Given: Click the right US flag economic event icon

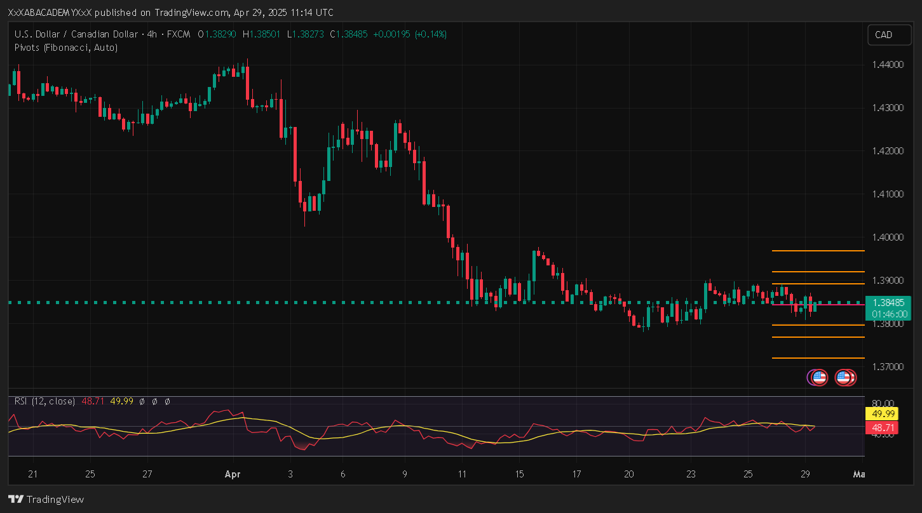Looking at the screenshot, I should [844, 378].
